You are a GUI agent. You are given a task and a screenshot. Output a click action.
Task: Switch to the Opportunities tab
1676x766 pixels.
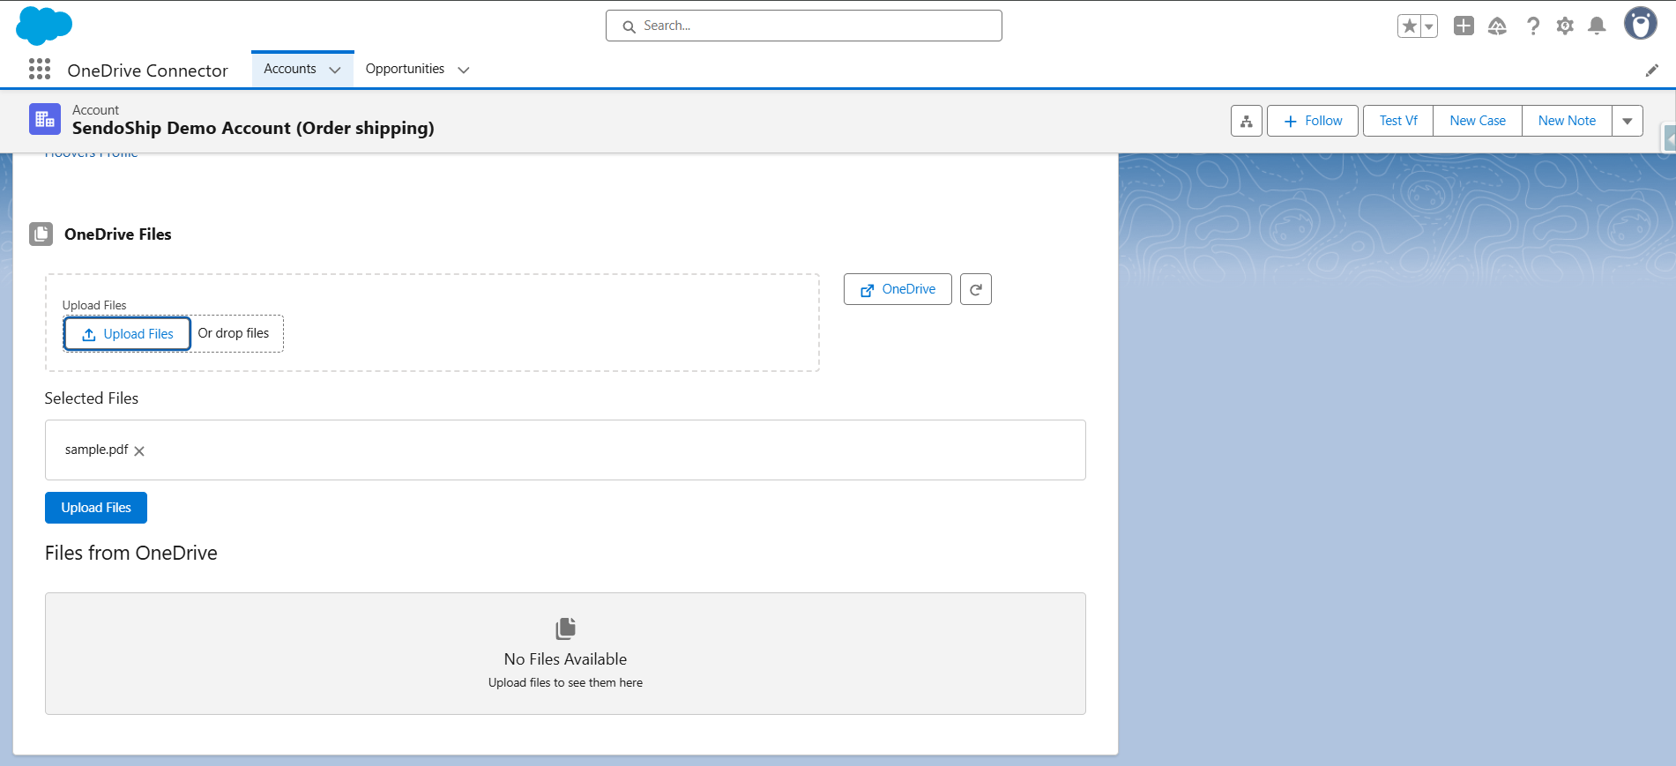[x=405, y=69]
